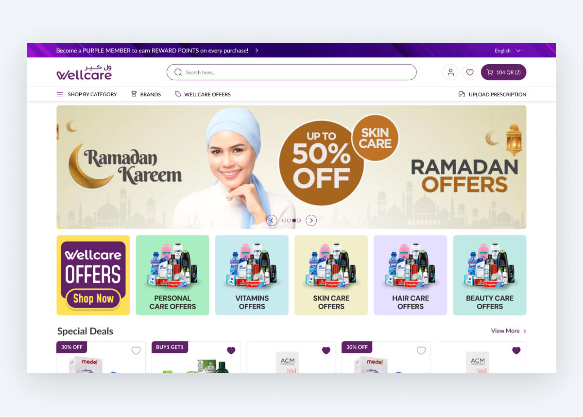Toggle favorite heart on first 30% OFF product

click(136, 350)
